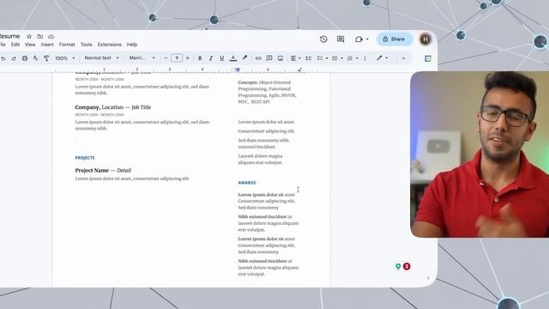Open the Tools menu
The height and width of the screenshot is (309, 549).
pos(86,45)
